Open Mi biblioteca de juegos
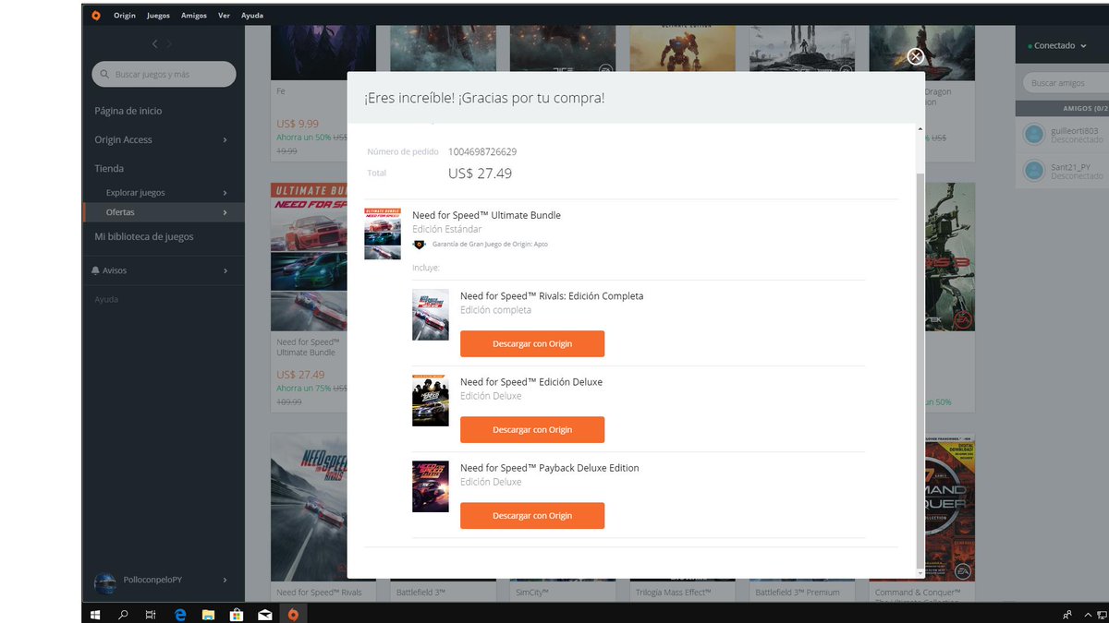 click(x=144, y=237)
